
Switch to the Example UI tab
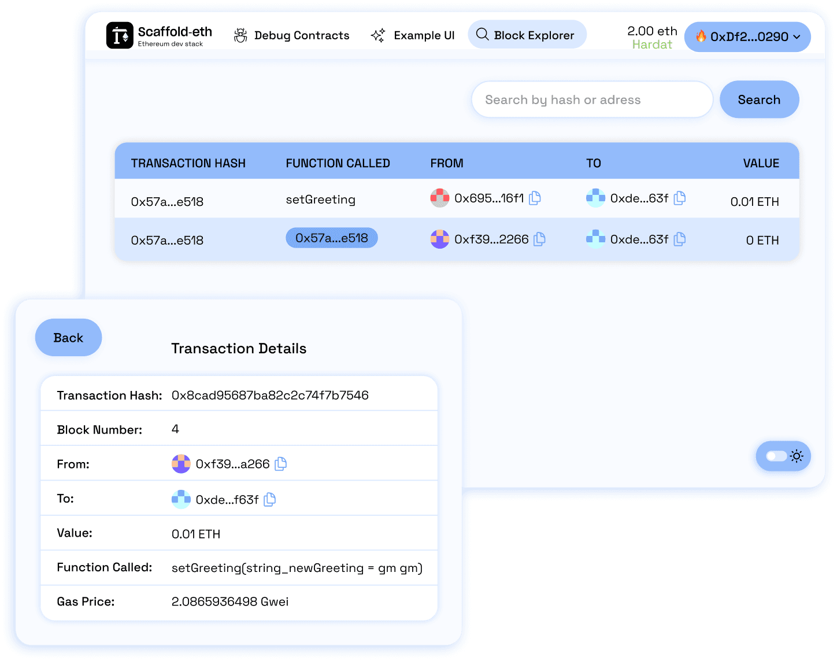424,35
